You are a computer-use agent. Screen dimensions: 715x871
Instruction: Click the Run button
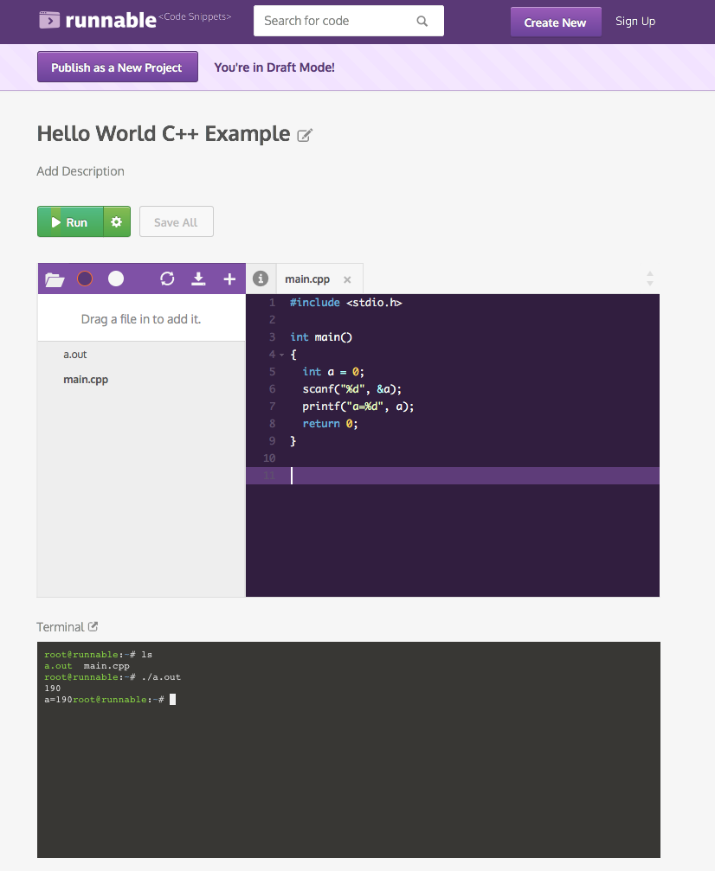(x=71, y=221)
